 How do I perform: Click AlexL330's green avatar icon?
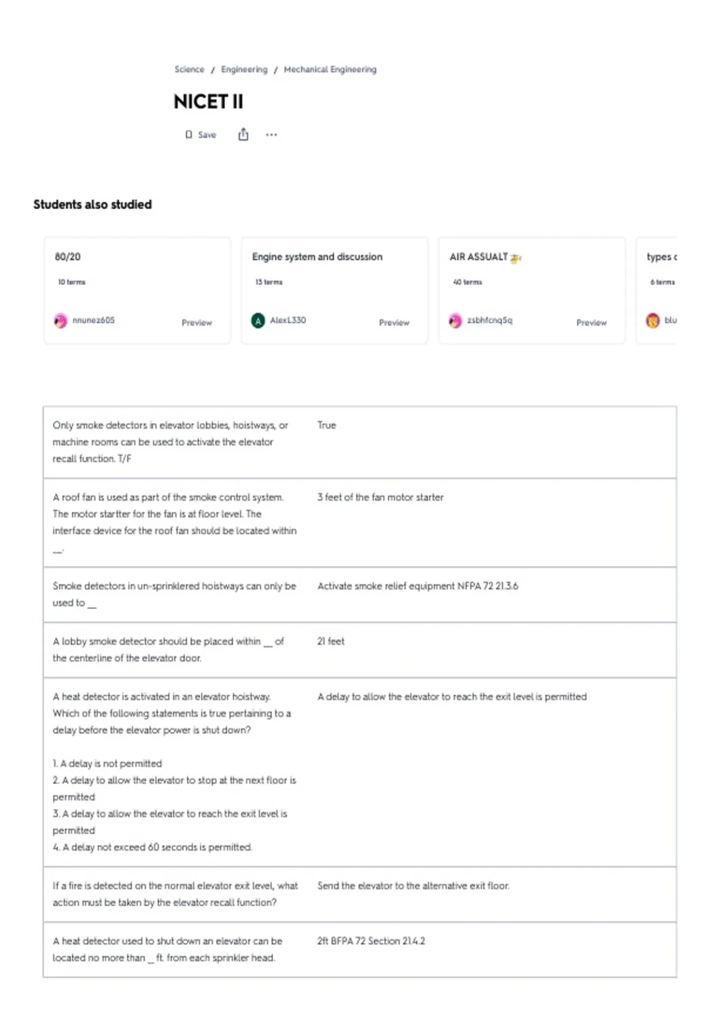click(x=258, y=321)
